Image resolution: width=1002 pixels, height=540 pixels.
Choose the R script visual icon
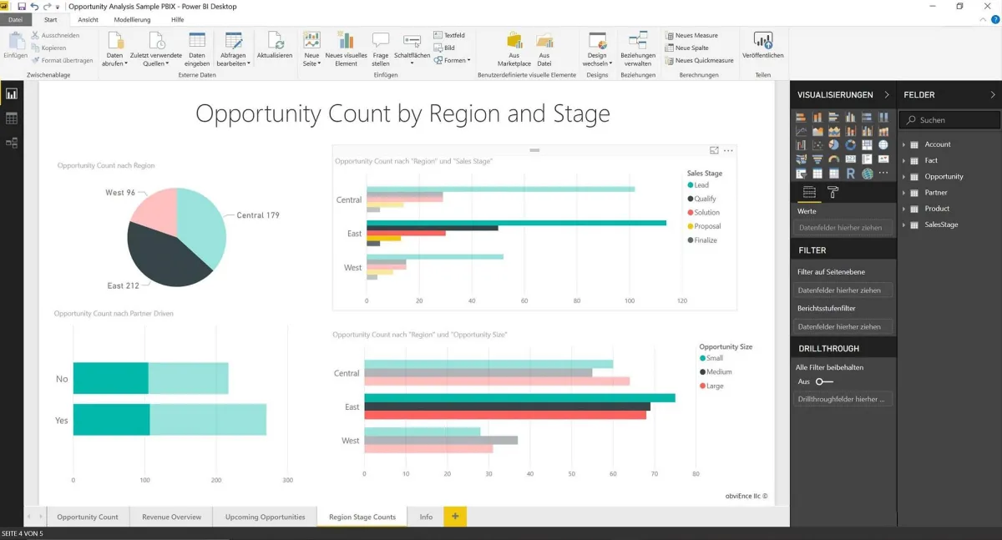point(850,173)
